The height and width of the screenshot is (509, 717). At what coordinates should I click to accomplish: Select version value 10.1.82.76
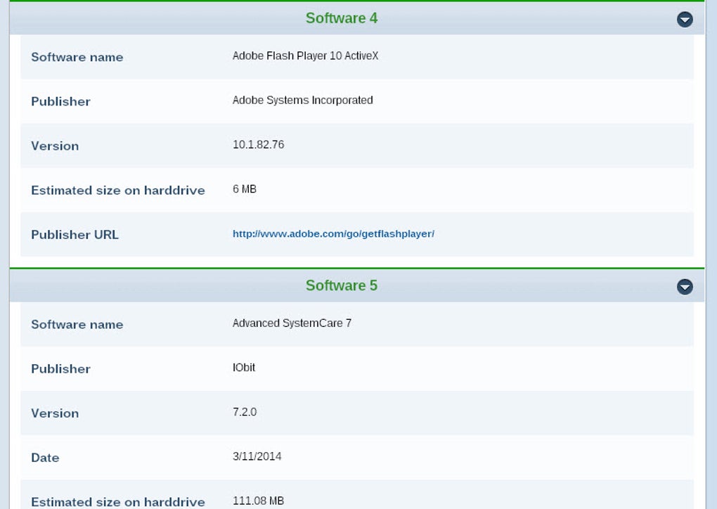pos(259,145)
